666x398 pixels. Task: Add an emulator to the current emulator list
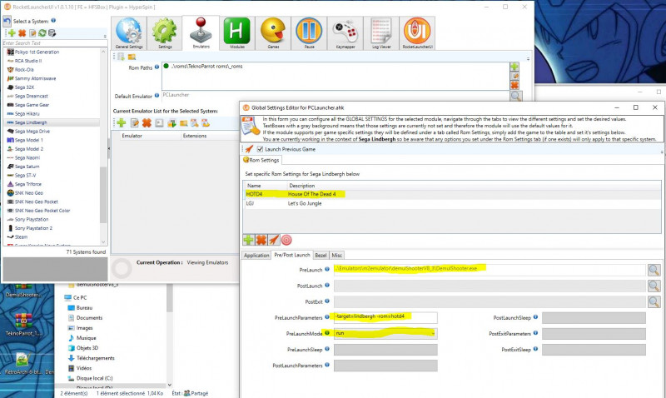pos(122,123)
